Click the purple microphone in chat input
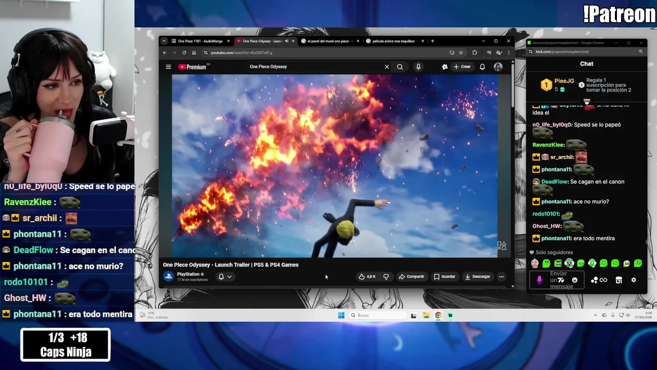The height and width of the screenshot is (370, 657). (539, 280)
